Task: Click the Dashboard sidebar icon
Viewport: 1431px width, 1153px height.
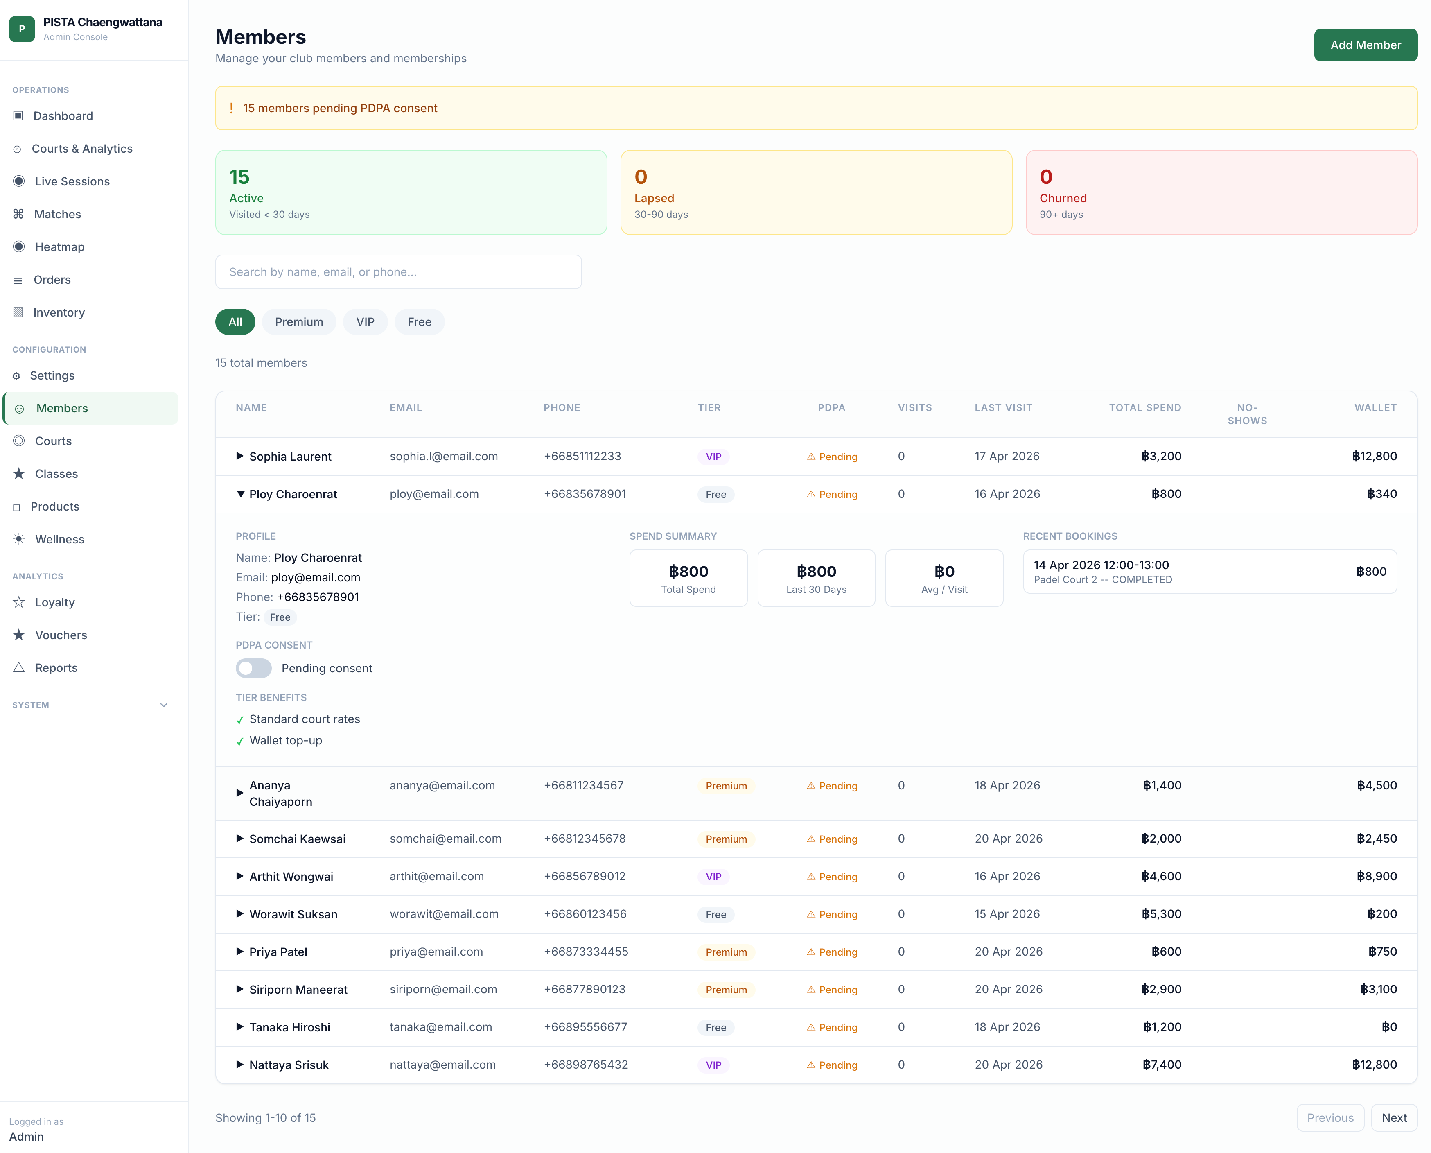Action: click(x=18, y=115)
